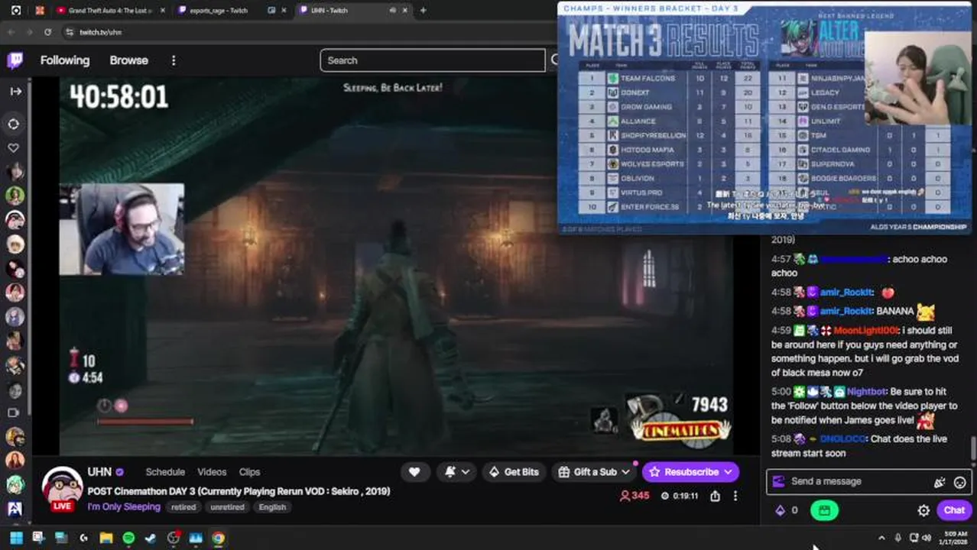The width and height of the screenshot is (977, 550).
Task: Click the I'm Only Sleeping category link
Action: pos(124,506)
